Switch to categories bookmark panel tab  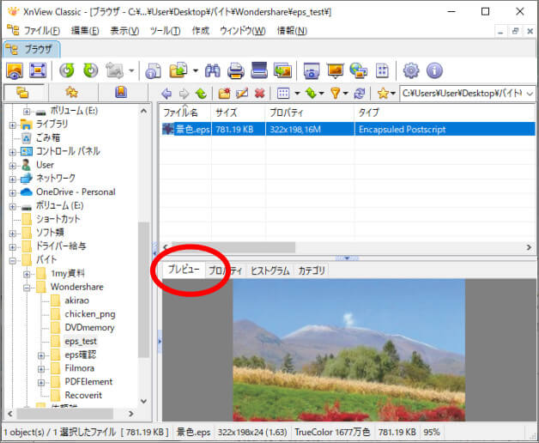tap(121, 93)
